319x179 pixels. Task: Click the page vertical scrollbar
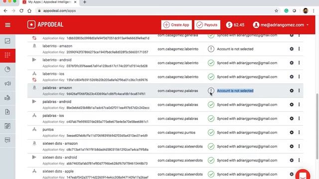pos(317,126)
